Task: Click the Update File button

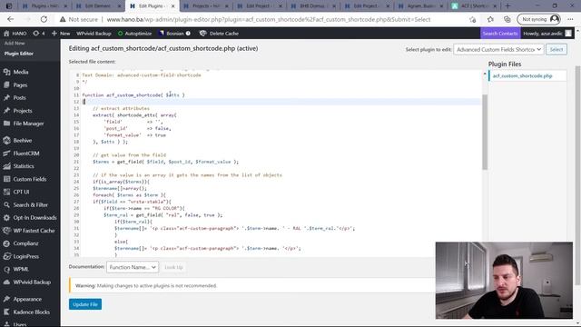Action: 85,304
